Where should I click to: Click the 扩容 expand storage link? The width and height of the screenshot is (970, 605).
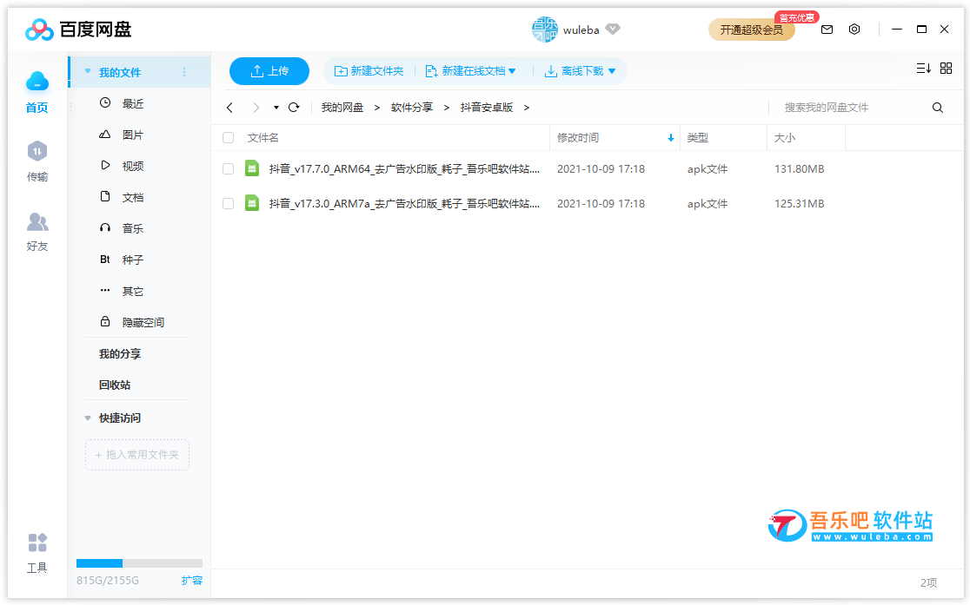click(x=192, y=581)
